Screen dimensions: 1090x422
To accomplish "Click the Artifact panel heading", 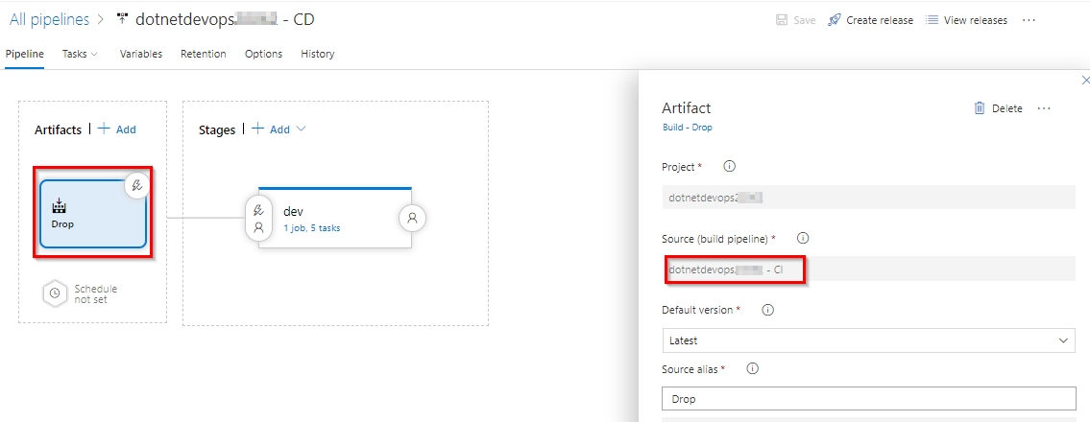I will point(686,107).
